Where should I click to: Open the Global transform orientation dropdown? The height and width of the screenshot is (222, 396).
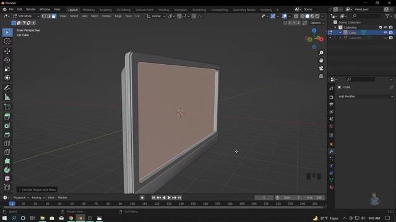pos(156,16)
